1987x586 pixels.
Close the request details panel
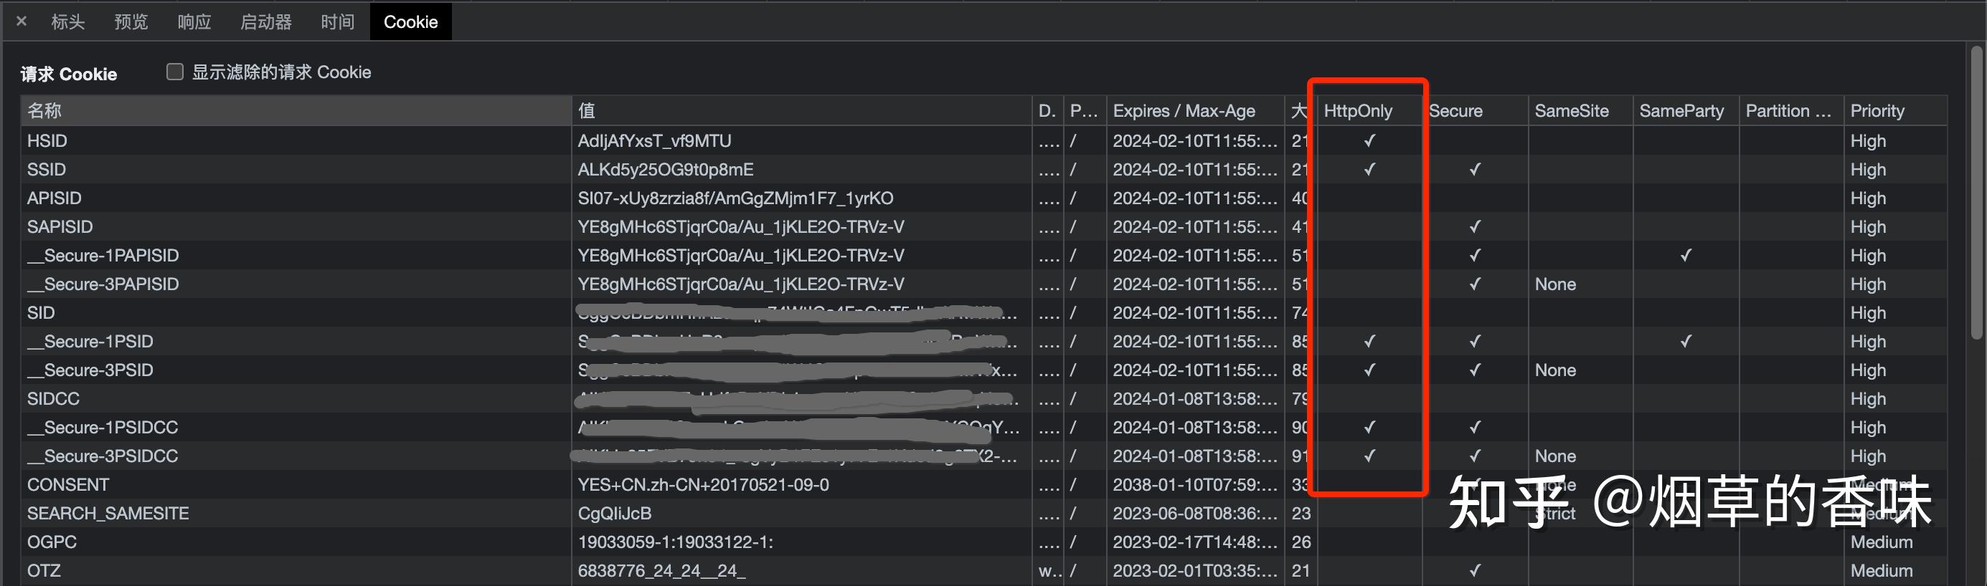[x=22, y=21]
